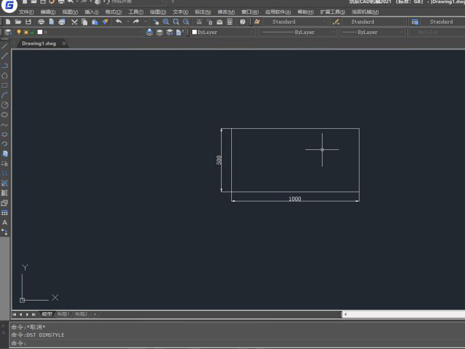Expand the Undo history arrow
Image resolution: width=465 pixels, height=349 pixels.
128,21
